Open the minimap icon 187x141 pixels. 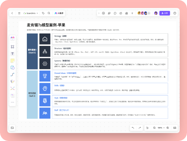coord(175,128)
